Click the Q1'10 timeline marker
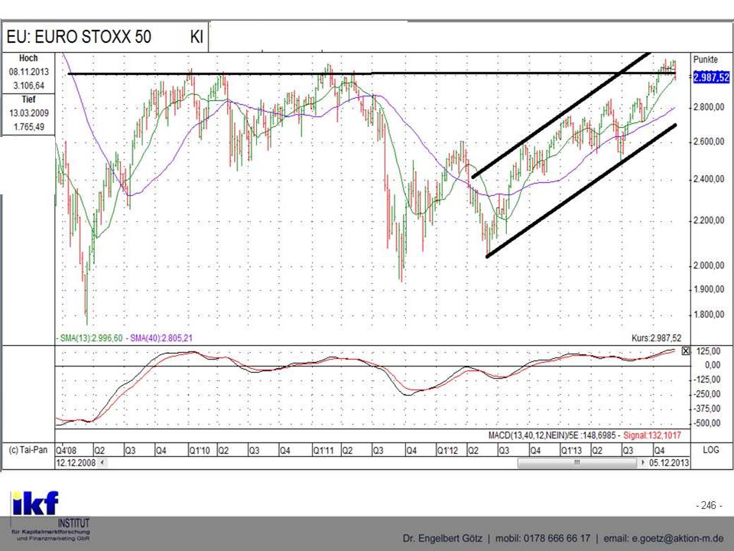734x551 pixels. [x=199, y=450]
